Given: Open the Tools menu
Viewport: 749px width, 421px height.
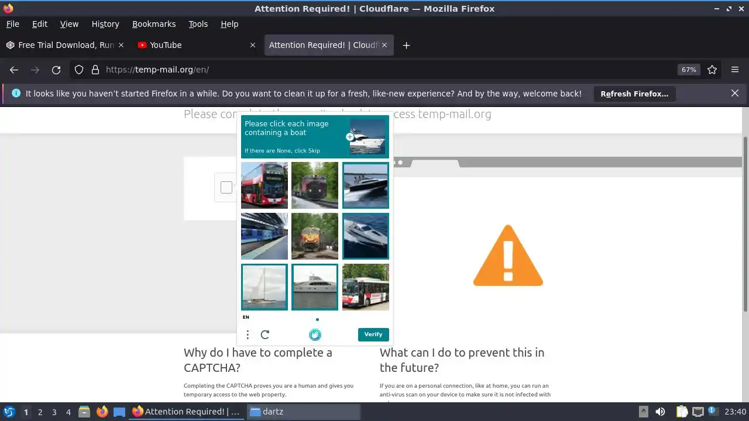Looking at the screenshot, I should pos(198,24).
